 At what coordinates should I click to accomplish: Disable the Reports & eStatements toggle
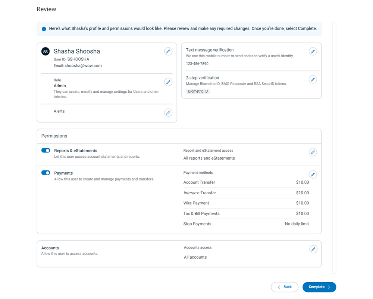[x=46, y=150]
